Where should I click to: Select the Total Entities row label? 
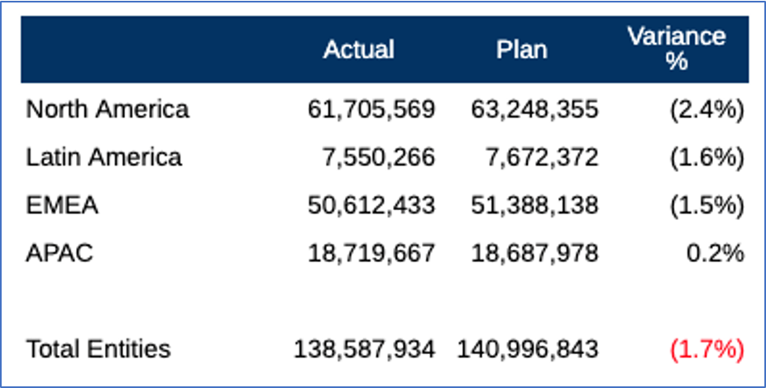(x=98, y=349)
